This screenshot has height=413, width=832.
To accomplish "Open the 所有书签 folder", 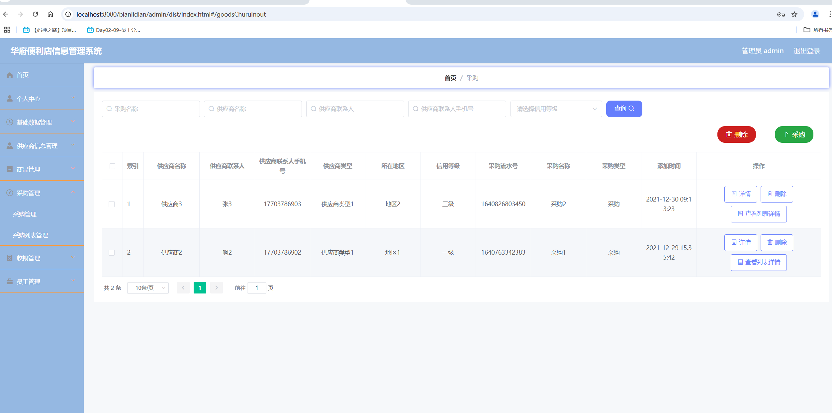I will (818, 30).
